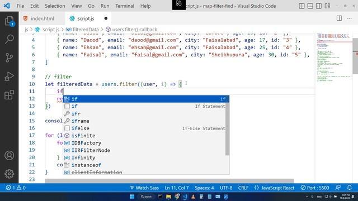Select the 'isFinite' suggestion

144,136
